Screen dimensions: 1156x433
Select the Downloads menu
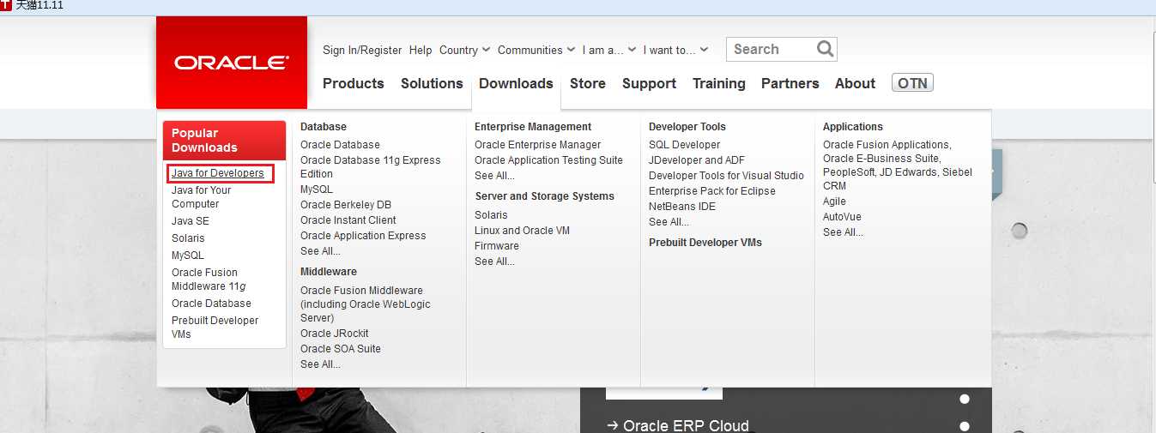516,83
